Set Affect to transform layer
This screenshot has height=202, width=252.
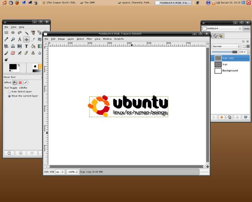15,83
